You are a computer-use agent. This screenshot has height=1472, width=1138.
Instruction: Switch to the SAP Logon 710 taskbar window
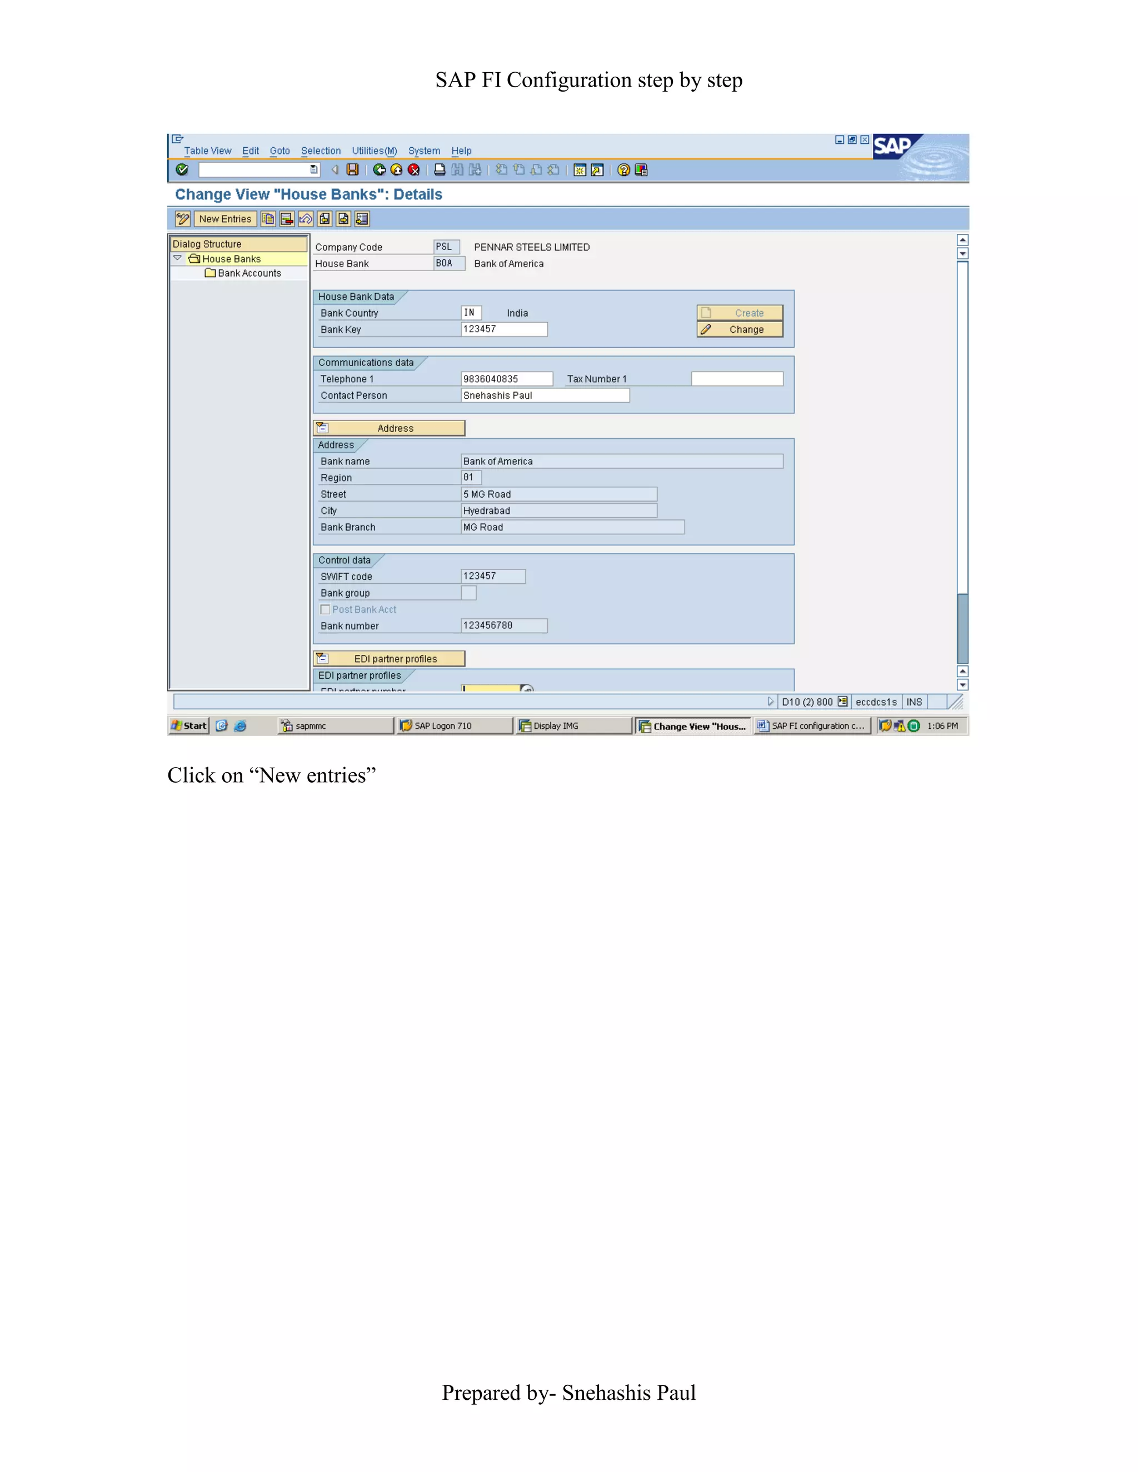[x=455, y=726]
